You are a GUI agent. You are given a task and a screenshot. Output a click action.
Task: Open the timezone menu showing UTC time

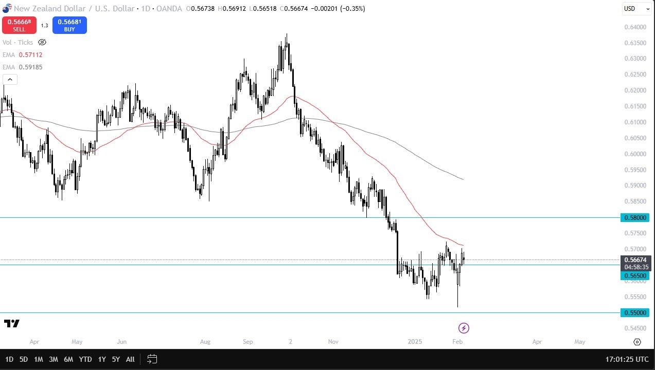click(627, 359)
